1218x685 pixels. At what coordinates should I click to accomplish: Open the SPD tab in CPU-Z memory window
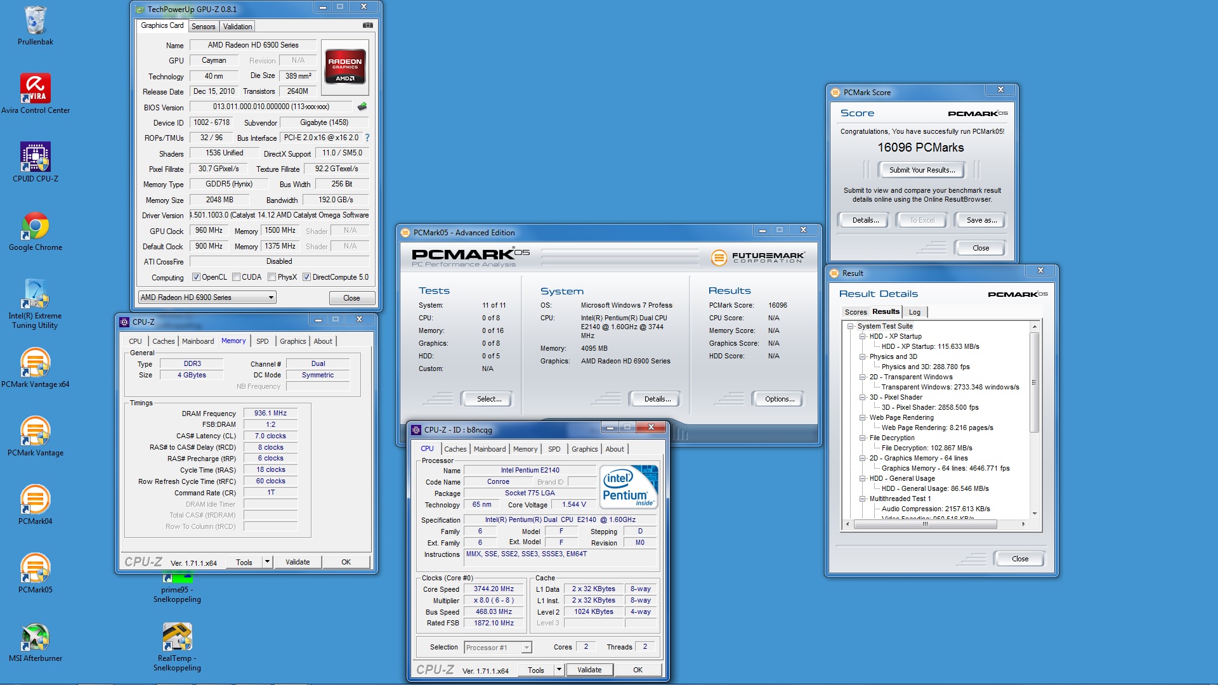[x=263, y=341]
